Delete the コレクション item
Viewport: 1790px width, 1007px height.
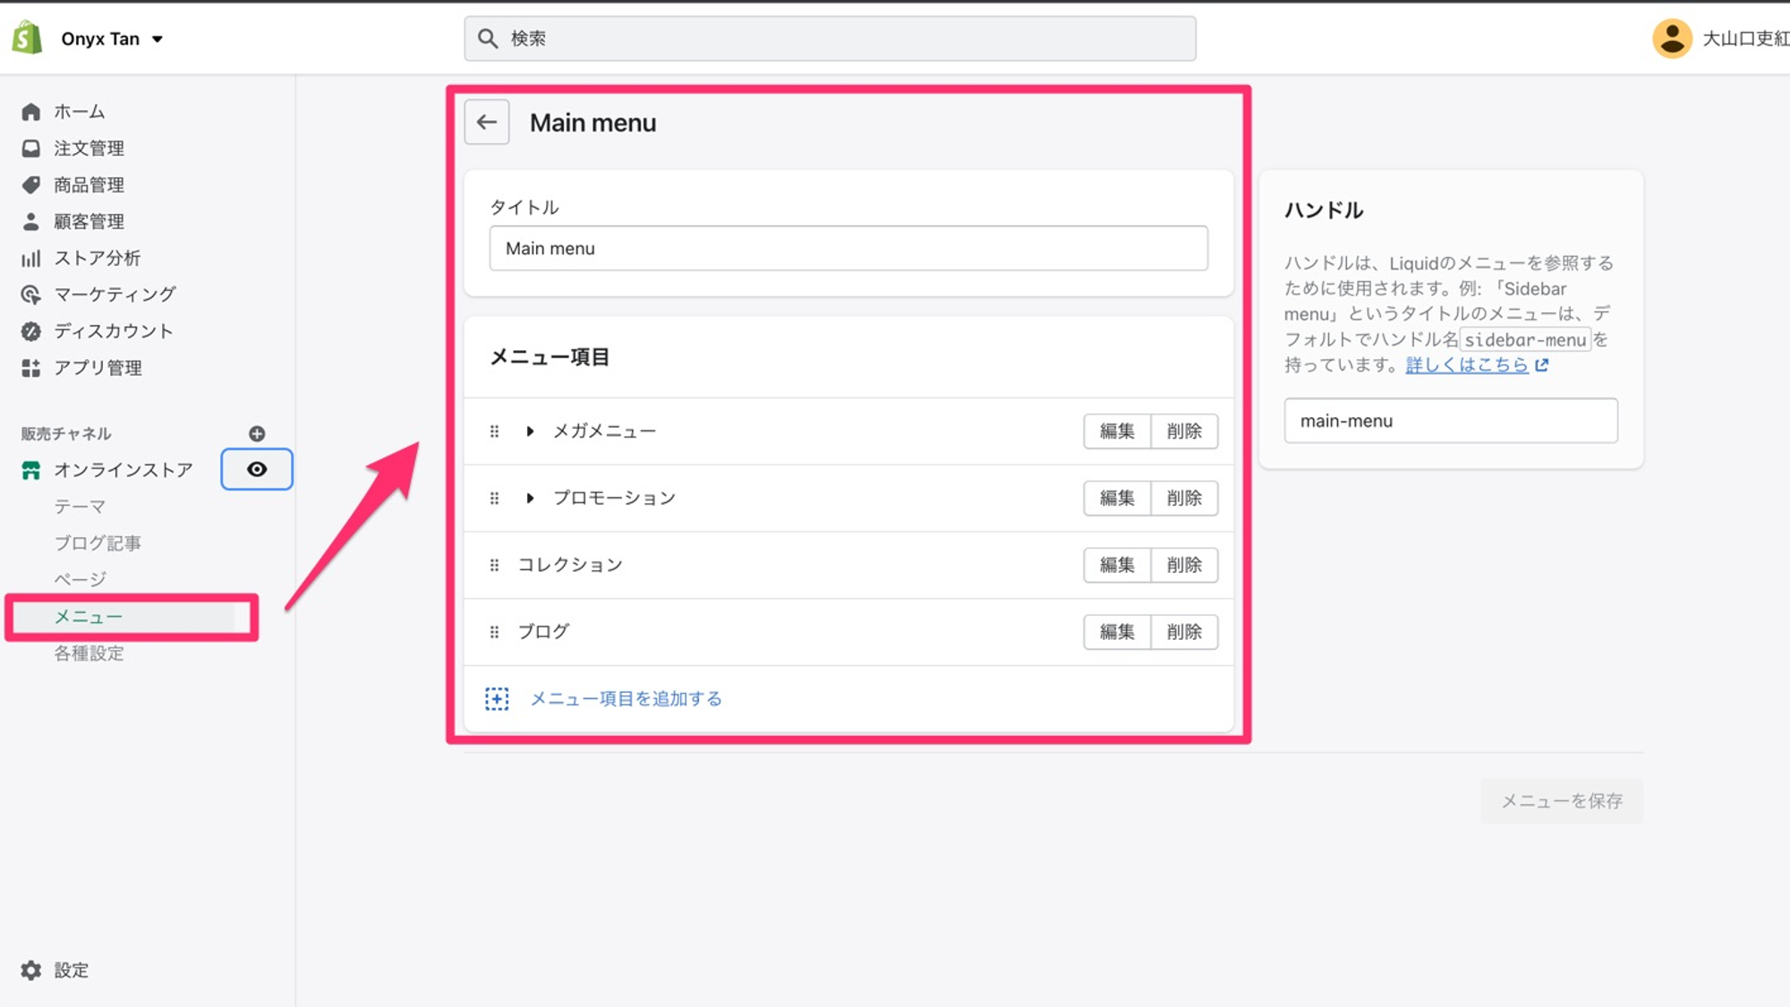(1184, 565)
